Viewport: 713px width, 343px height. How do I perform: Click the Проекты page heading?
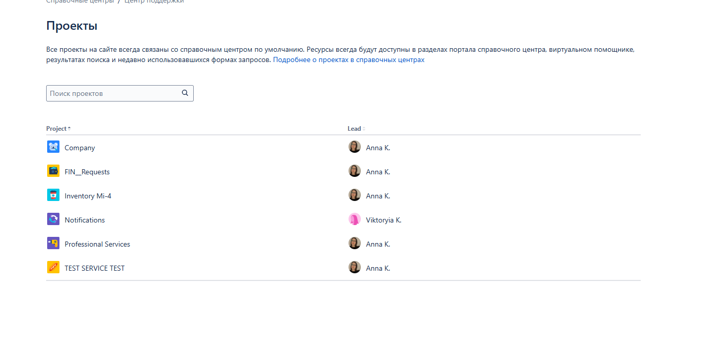(x=72, y=26)
